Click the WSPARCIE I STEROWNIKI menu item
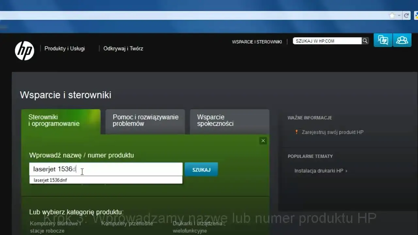418x235 pixels. point(257,42)
